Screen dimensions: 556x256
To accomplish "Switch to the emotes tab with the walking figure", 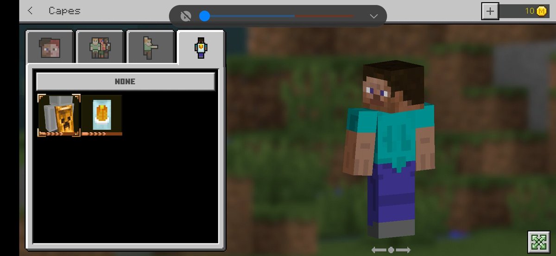I will click(151, 47).
